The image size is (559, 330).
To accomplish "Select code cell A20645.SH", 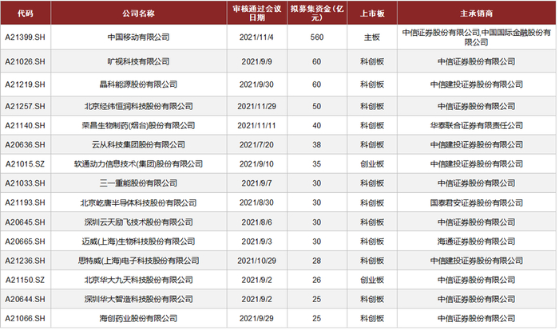I will [x=26, y=222].
